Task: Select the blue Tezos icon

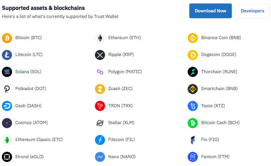Action: 193,106
